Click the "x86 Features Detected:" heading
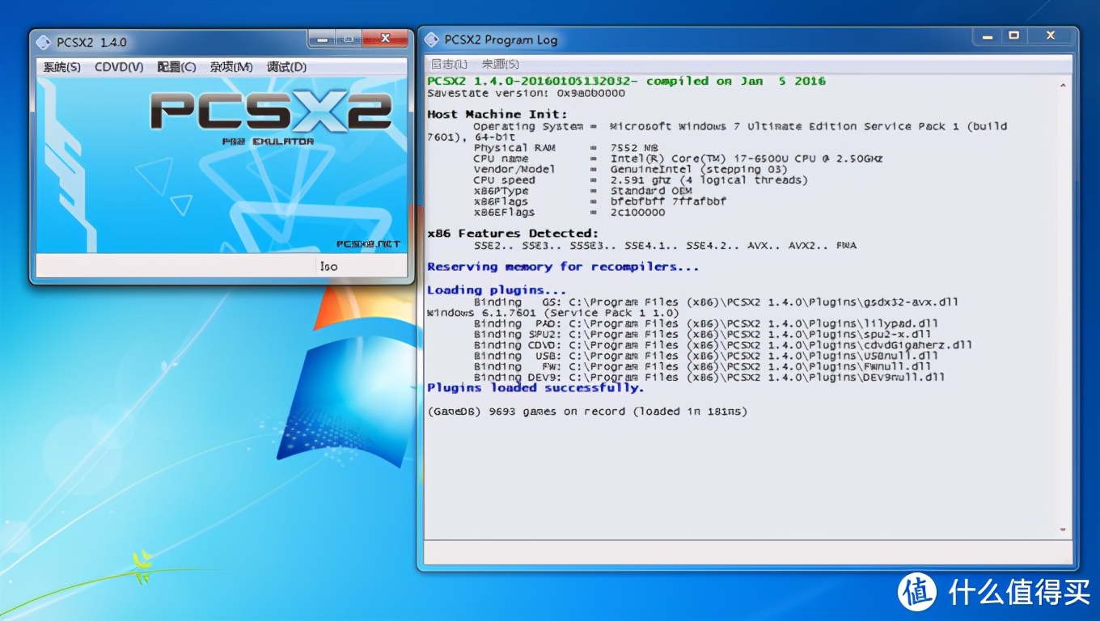 [x=513, y=234]
